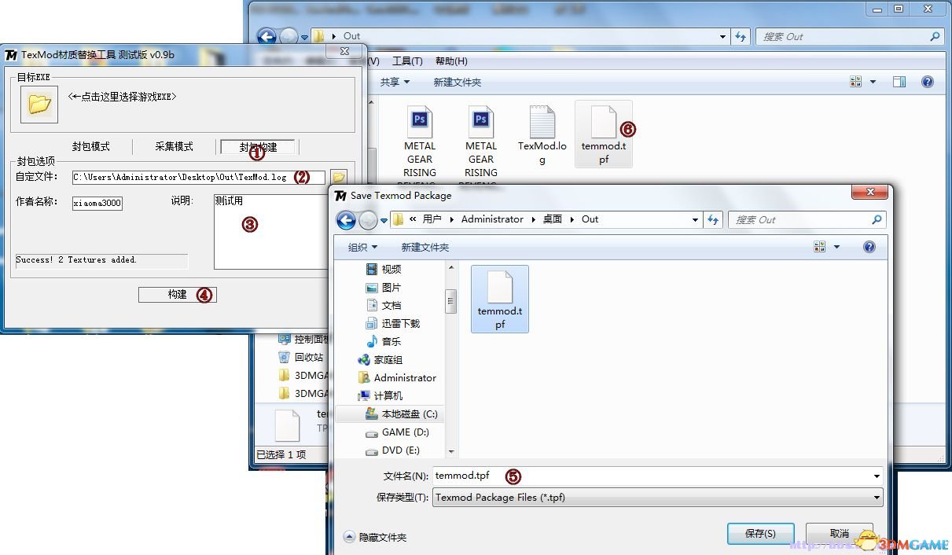Go back in the Out Explorer window
The width and height of the screenshot is (952, 555).
click(x=266, y=37)
